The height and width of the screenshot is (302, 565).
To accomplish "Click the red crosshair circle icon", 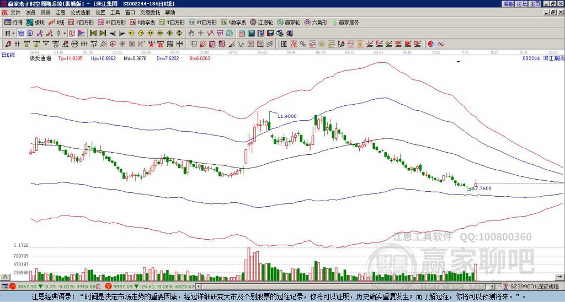I will [113, 44].
